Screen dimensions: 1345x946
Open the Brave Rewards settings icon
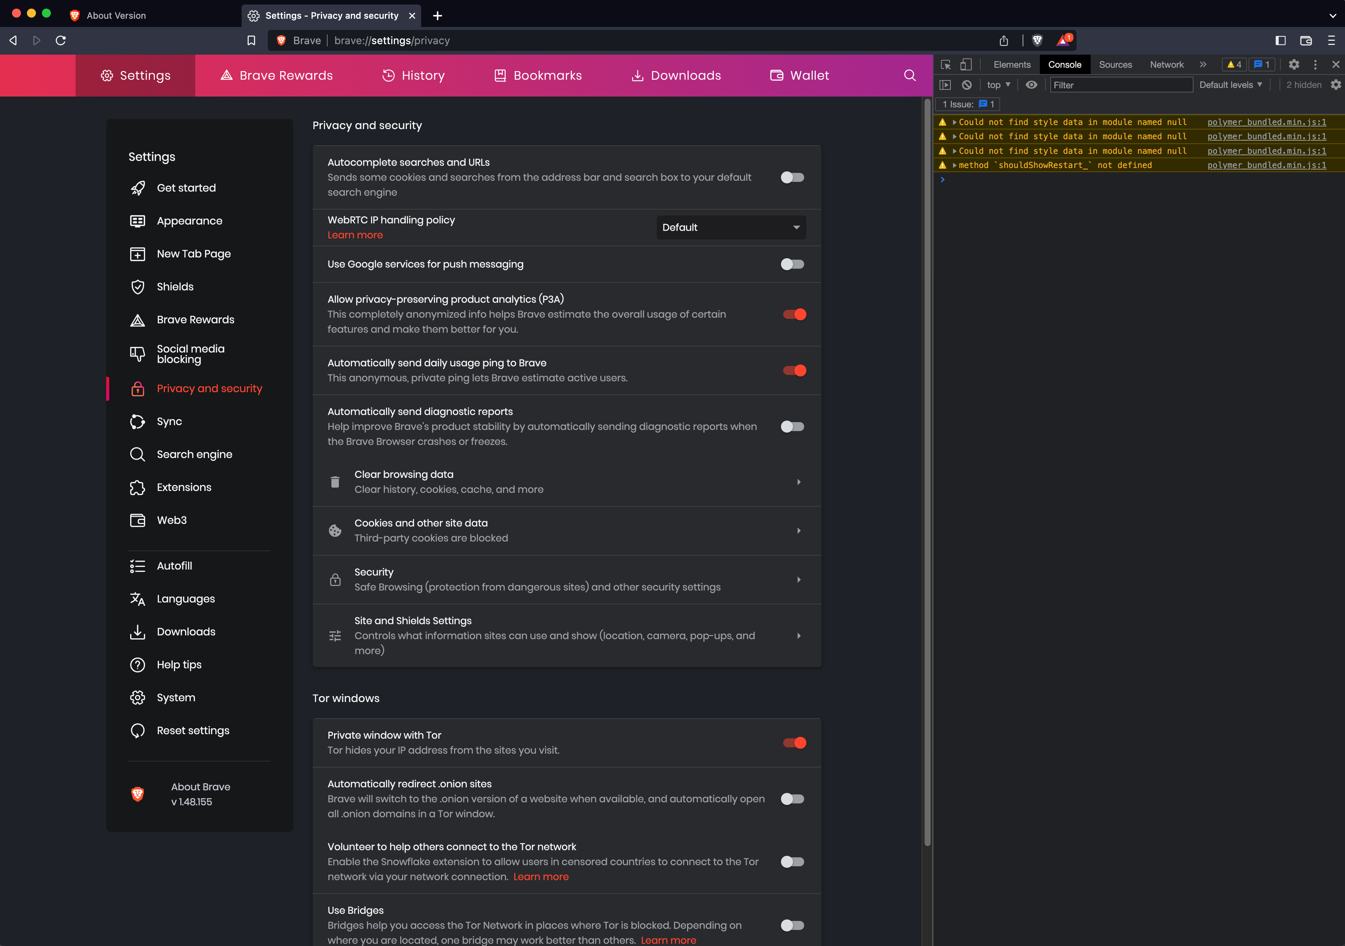pyautogui.click(x=138, y=320)
